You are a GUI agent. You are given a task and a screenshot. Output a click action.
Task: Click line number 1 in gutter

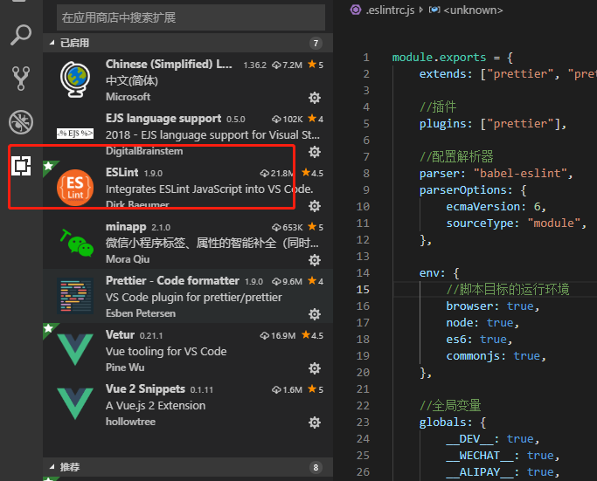(366, 58)
